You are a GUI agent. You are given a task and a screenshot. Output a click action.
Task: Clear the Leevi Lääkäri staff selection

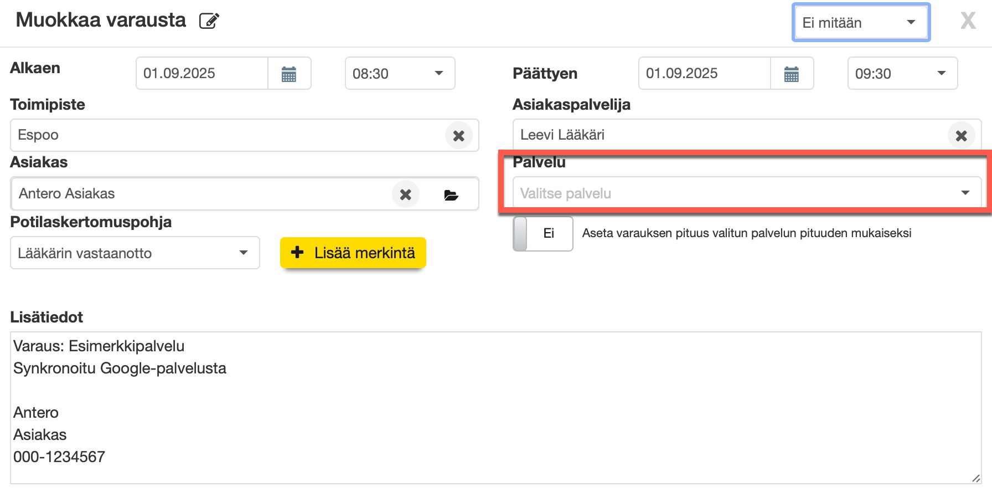coord(961,136)
